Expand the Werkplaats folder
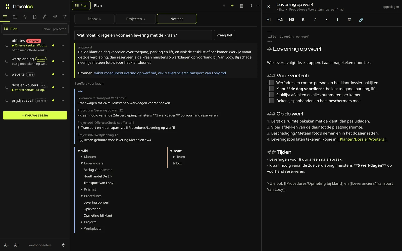The width and height of the screenshot is (402, 251). click(x=82, y=228)
